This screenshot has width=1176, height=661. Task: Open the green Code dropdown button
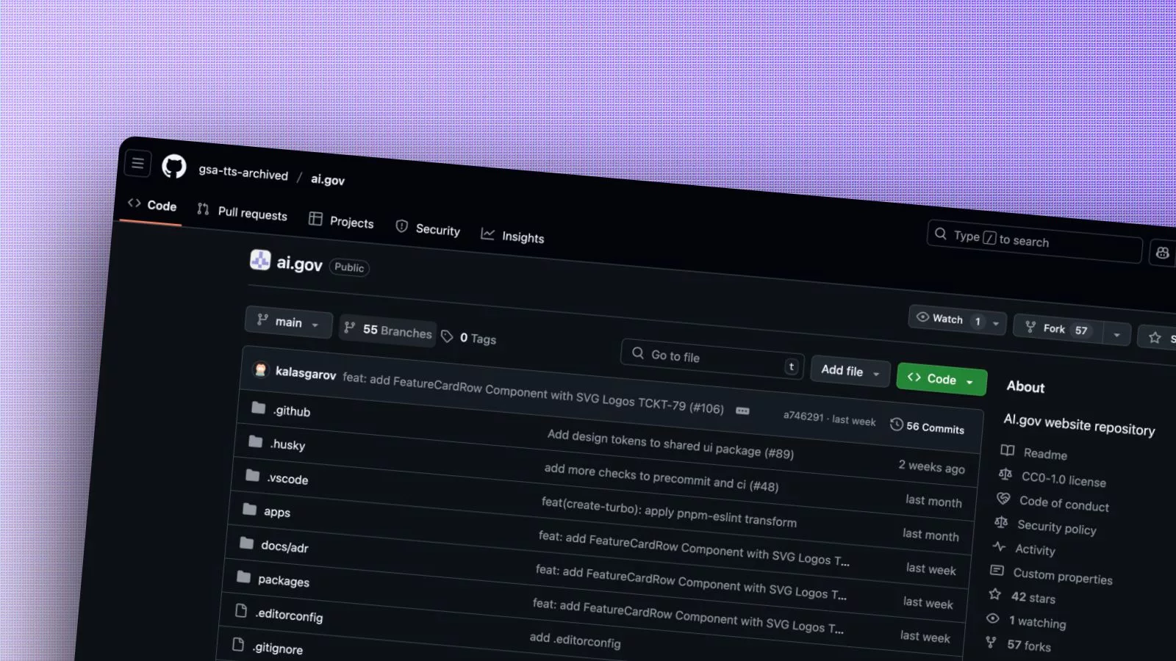pyautogui.click(x=942, y=379)
